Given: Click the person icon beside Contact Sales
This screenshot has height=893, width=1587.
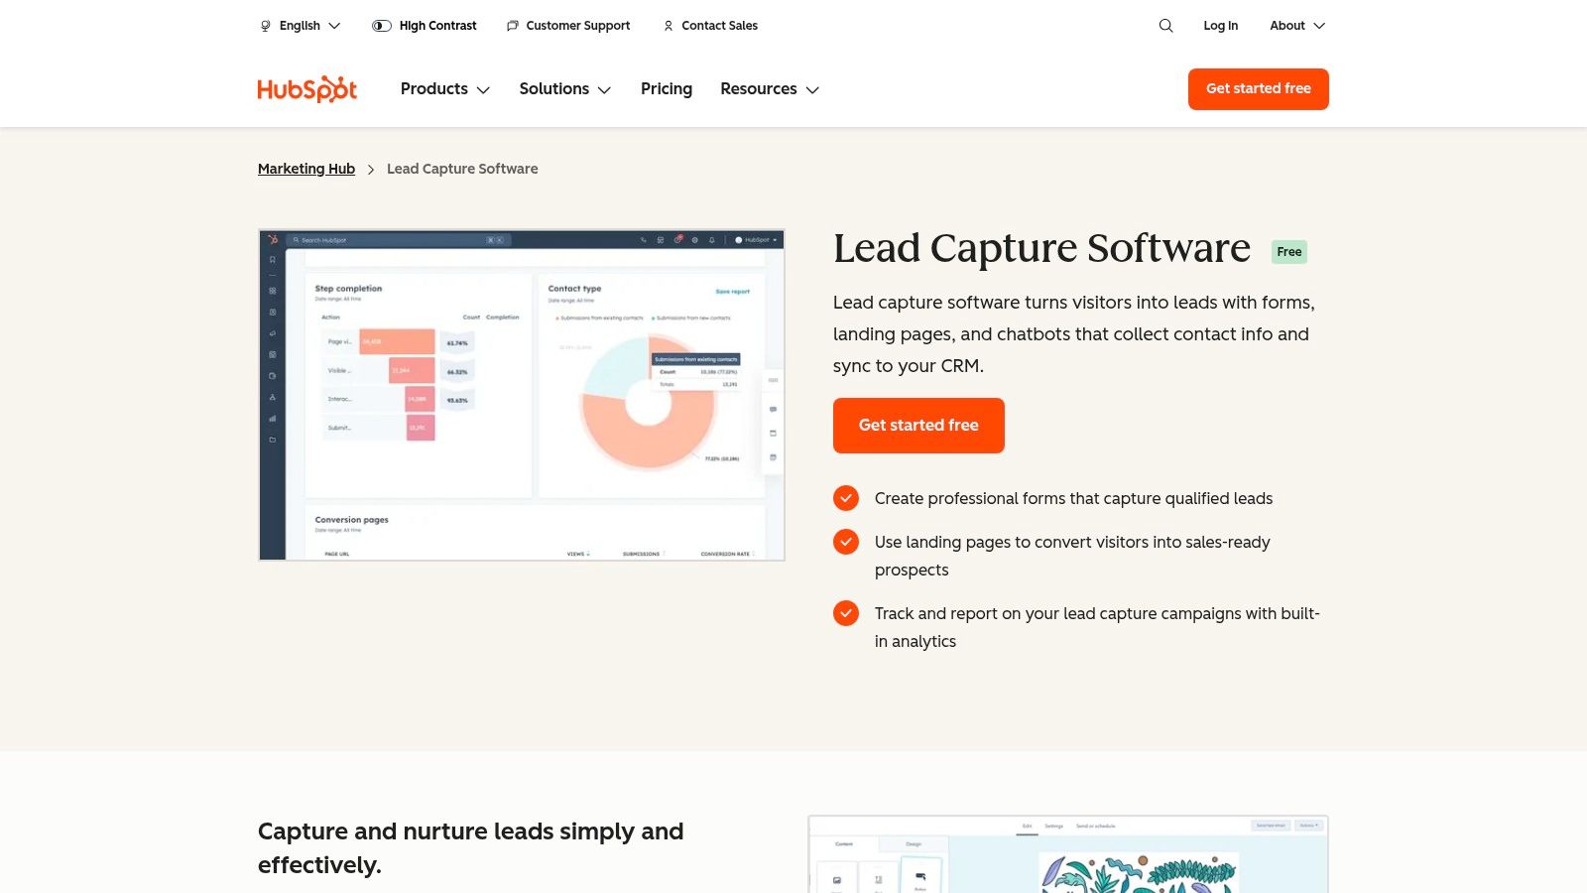Looking at the screenshot, I should pyautogui.click(x=668, y=26).
